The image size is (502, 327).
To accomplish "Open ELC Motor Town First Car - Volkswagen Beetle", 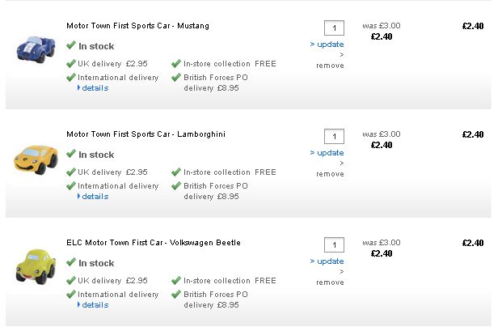I will coord(153,243).
